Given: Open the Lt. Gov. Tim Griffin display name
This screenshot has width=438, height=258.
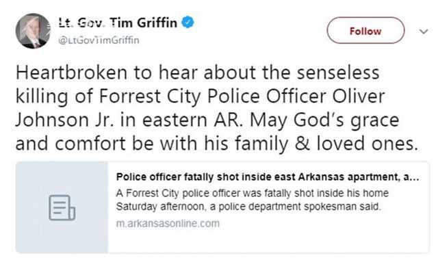Looking at the screenshot, I should [118, 23].
